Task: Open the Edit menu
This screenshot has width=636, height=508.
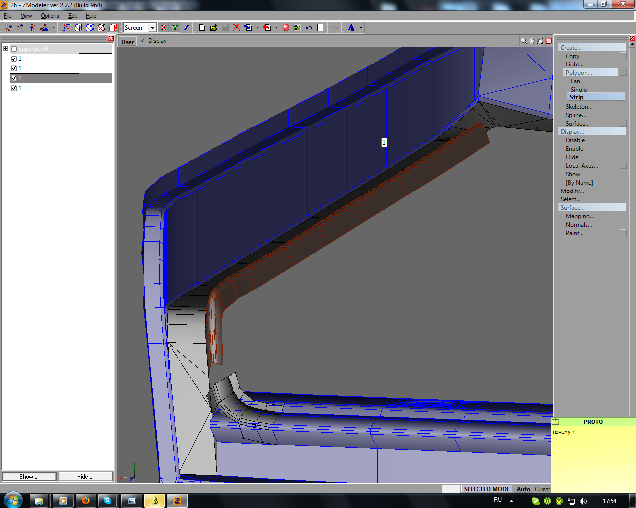Action: tap(72, 16)
